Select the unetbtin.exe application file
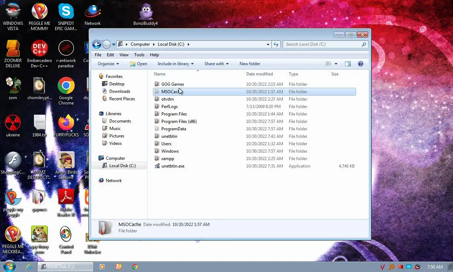Image resolution: width=453 pixels, height=272 pixels. click(x=254, y=166)
